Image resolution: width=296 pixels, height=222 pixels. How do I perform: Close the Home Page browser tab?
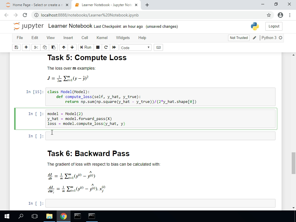click(x=67, y=5)
